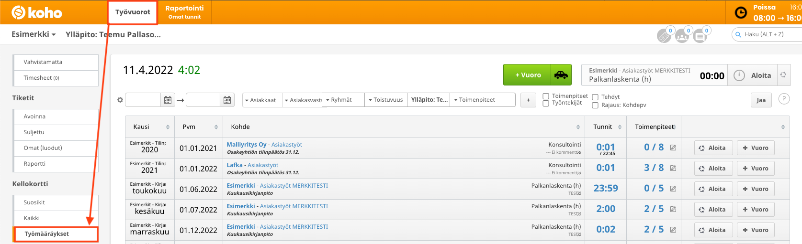Edit actions icon in Lafka row
The image size is (802, 244).
pos(673,168)
